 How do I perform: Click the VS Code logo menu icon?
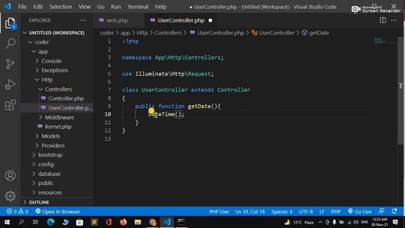click(x=8, y=6)
